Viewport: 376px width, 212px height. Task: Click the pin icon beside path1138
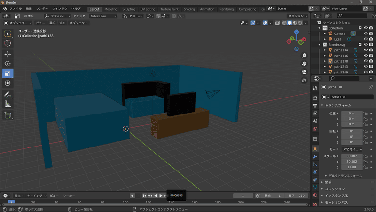pos(371,87)
